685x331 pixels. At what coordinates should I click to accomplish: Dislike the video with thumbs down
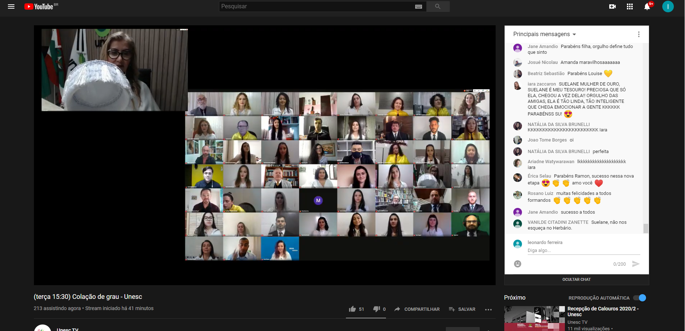coord(376,309)
